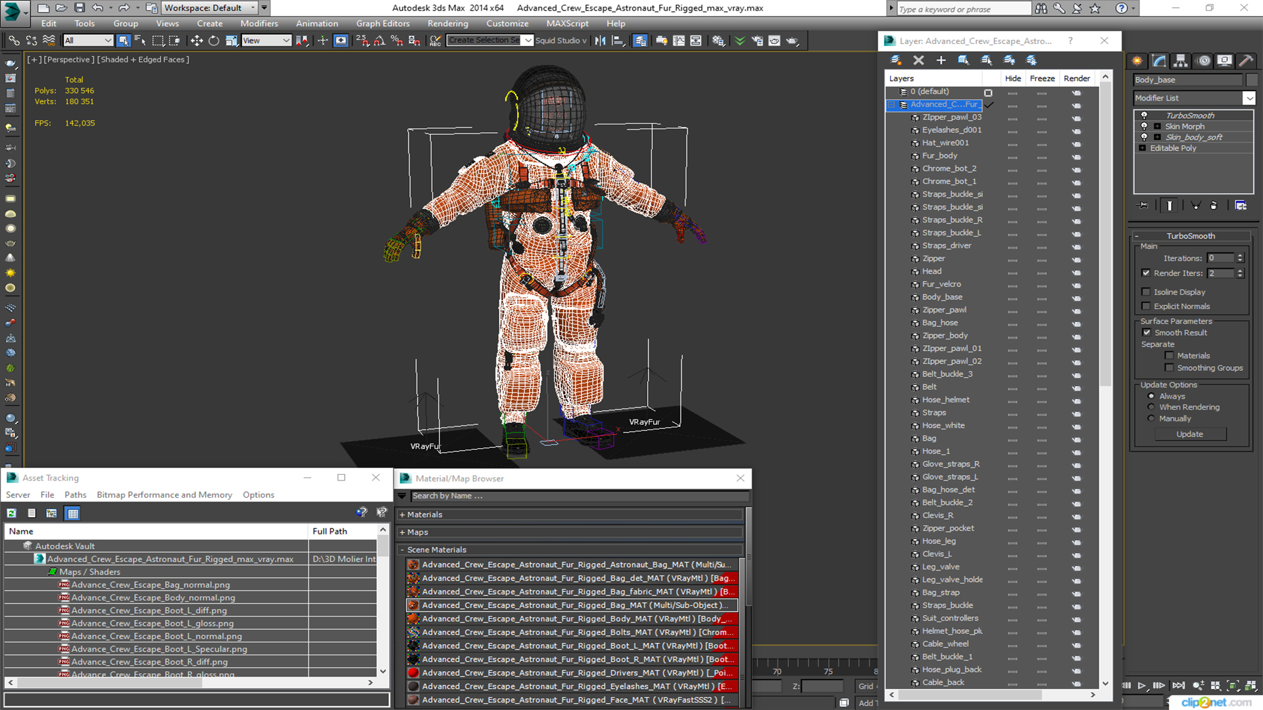Toggle TurboSmooth modifier lightbulb
Viewport: 1263px width, 710px height.
click(1144, 116)
